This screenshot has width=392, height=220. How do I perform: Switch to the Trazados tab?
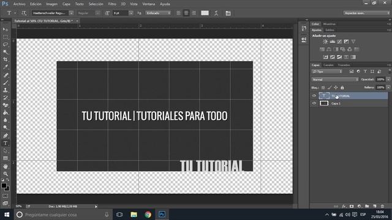344,65
